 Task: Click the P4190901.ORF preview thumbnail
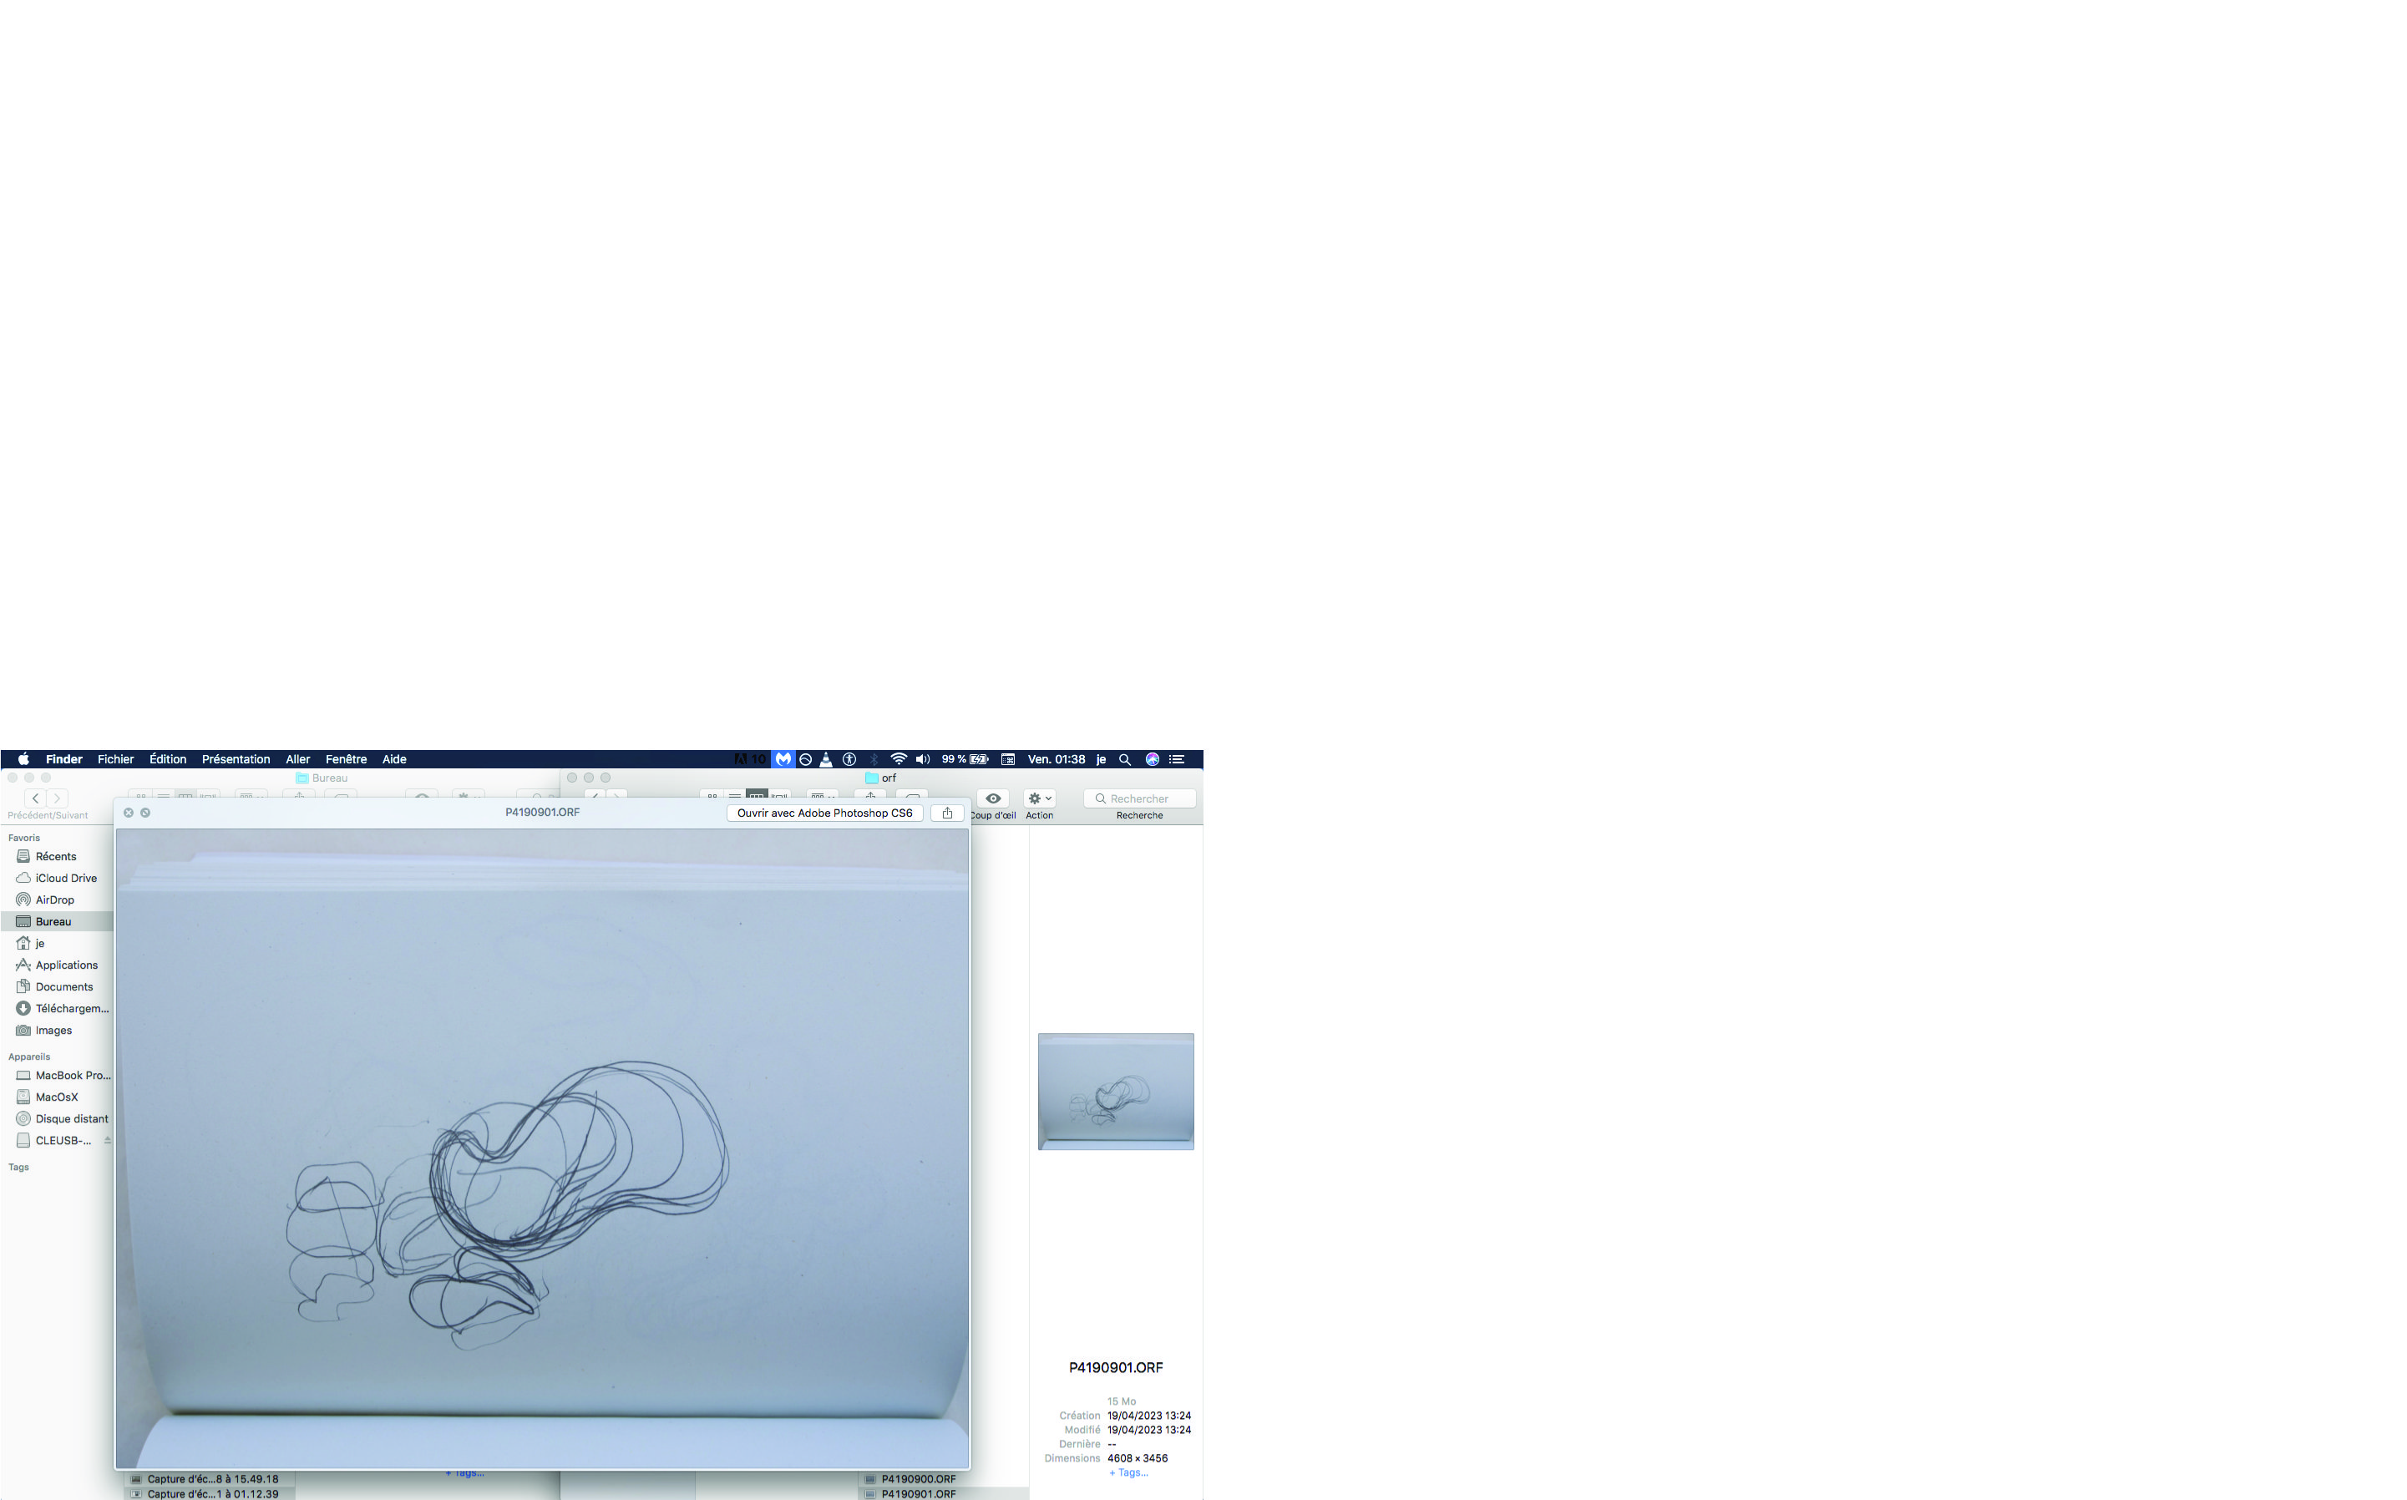[1116, 1092]
